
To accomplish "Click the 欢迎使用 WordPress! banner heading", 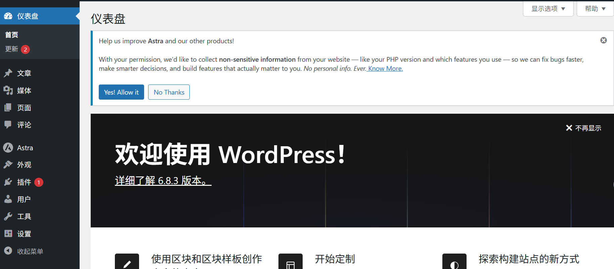I will point(230,154).
